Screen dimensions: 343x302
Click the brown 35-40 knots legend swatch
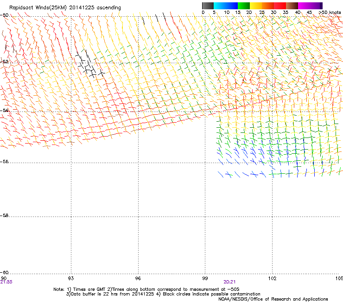pos(292,6)
